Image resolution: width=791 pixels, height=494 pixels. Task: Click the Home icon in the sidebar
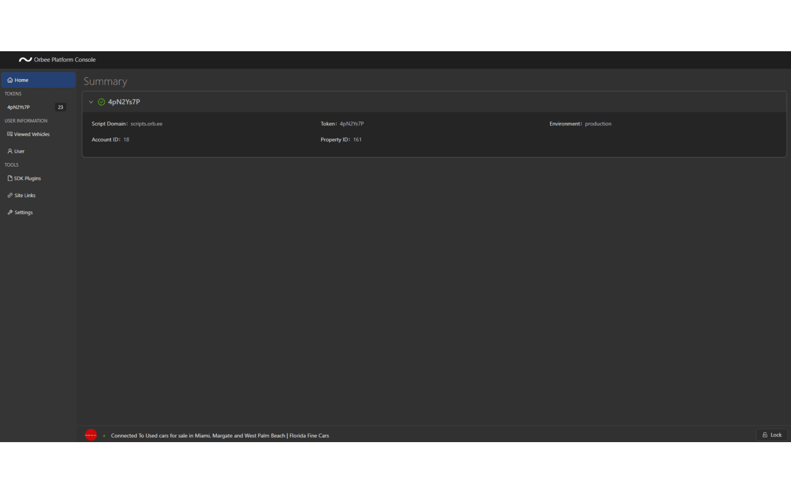9,80
